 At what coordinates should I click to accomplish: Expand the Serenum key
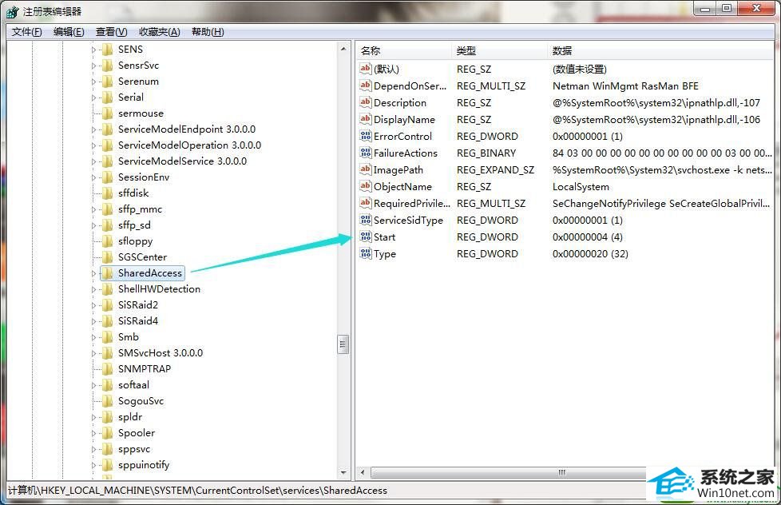(x=93, y=82)
